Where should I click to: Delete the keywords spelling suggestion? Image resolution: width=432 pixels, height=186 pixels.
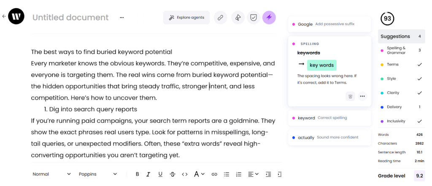350,96
